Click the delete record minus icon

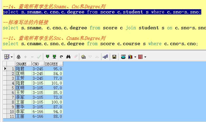[32, 57]
